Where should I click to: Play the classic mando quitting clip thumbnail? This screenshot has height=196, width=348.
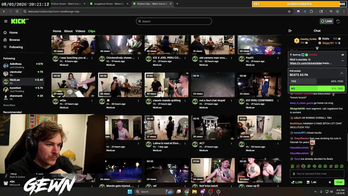tap(166, 85)
